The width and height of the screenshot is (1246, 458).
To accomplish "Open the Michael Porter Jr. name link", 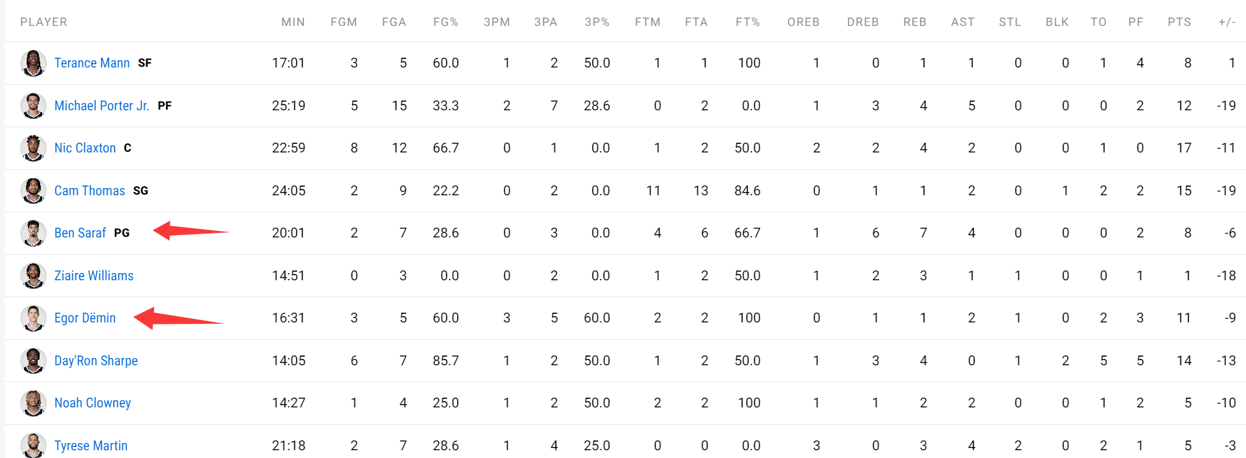I will tap(101, 106).
